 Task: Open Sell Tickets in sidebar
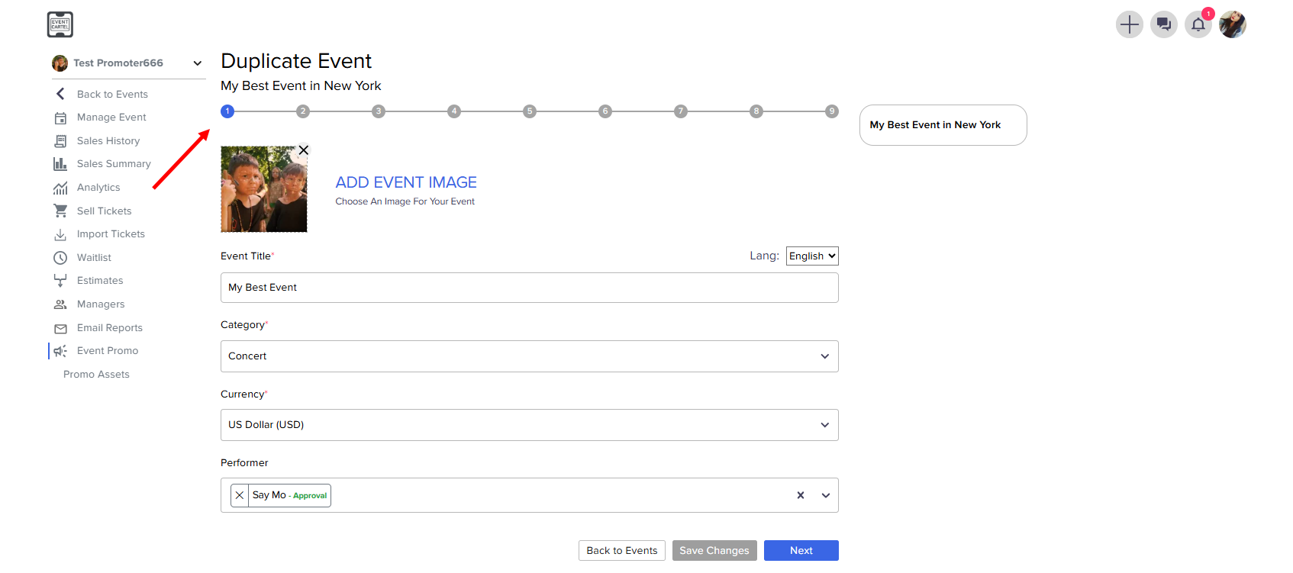tap(104, 211)
